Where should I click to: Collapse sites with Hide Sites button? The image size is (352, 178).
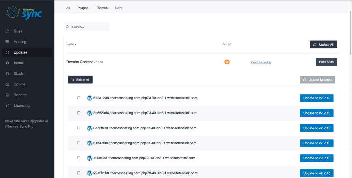click(326, 62)
